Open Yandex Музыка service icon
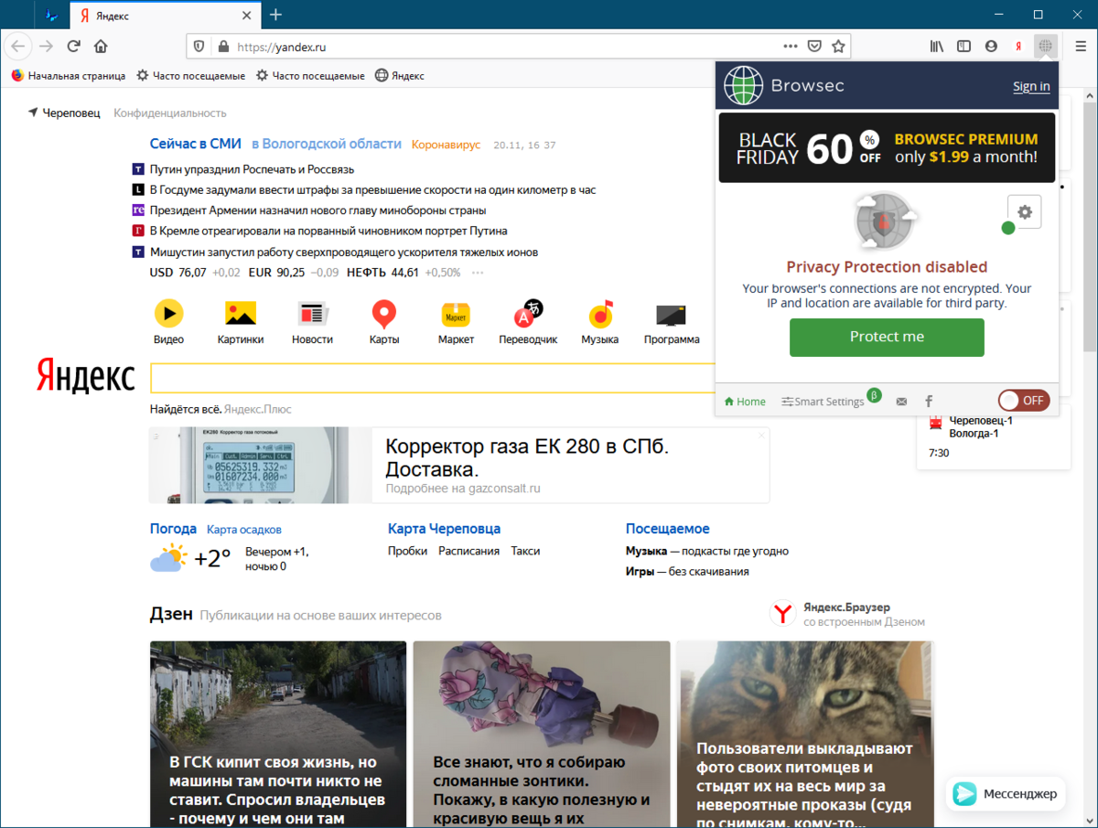The image size is (1098, 828). tap(599, 314)
